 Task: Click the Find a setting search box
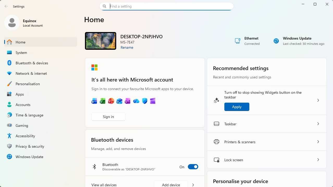point(166,6)
